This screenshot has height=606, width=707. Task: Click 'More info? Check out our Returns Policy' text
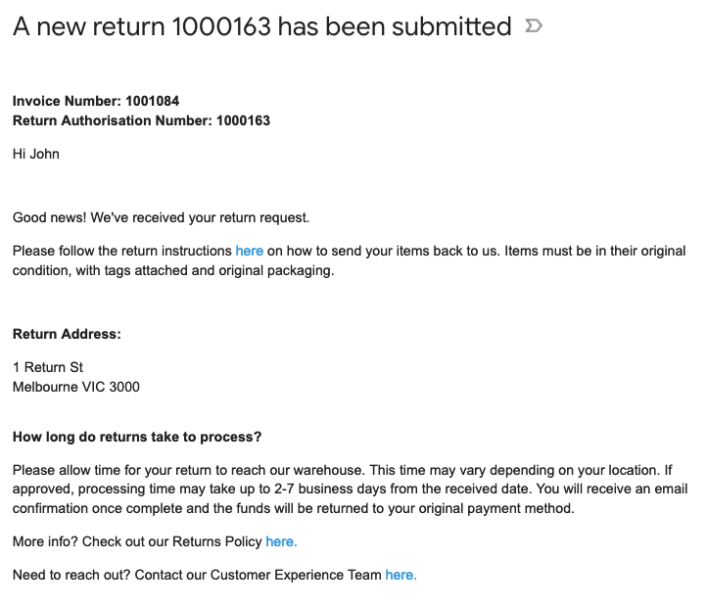(137, 541)
